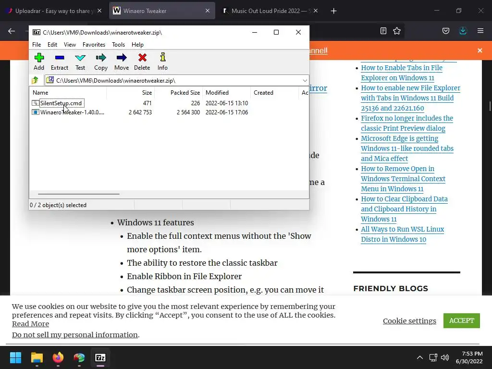Viewport: 492px width, 369px height.
Task: Open the Info toolbar icon
Action: [x=162, y=62]
